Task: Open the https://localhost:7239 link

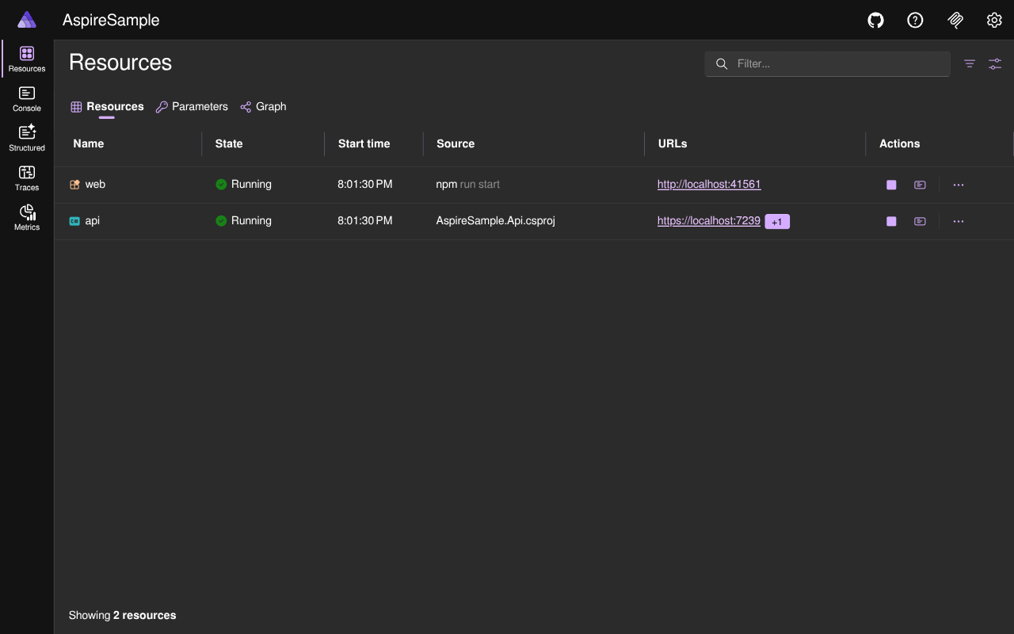Action: [x=708, y=220]
